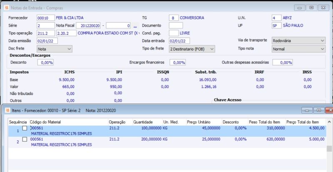Close the Notas de Entrada window
Viewport: 333px width, 172px height.
pyautogui.click(x=323, y=8)
